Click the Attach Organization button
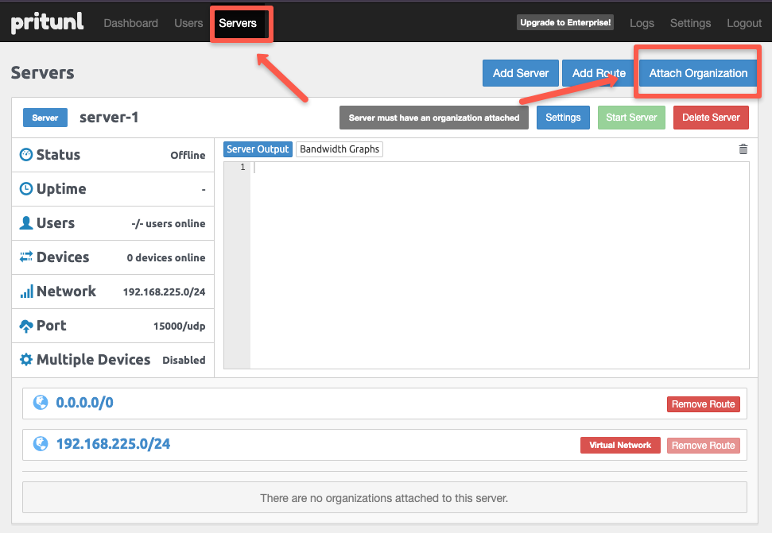 (698, 73)
